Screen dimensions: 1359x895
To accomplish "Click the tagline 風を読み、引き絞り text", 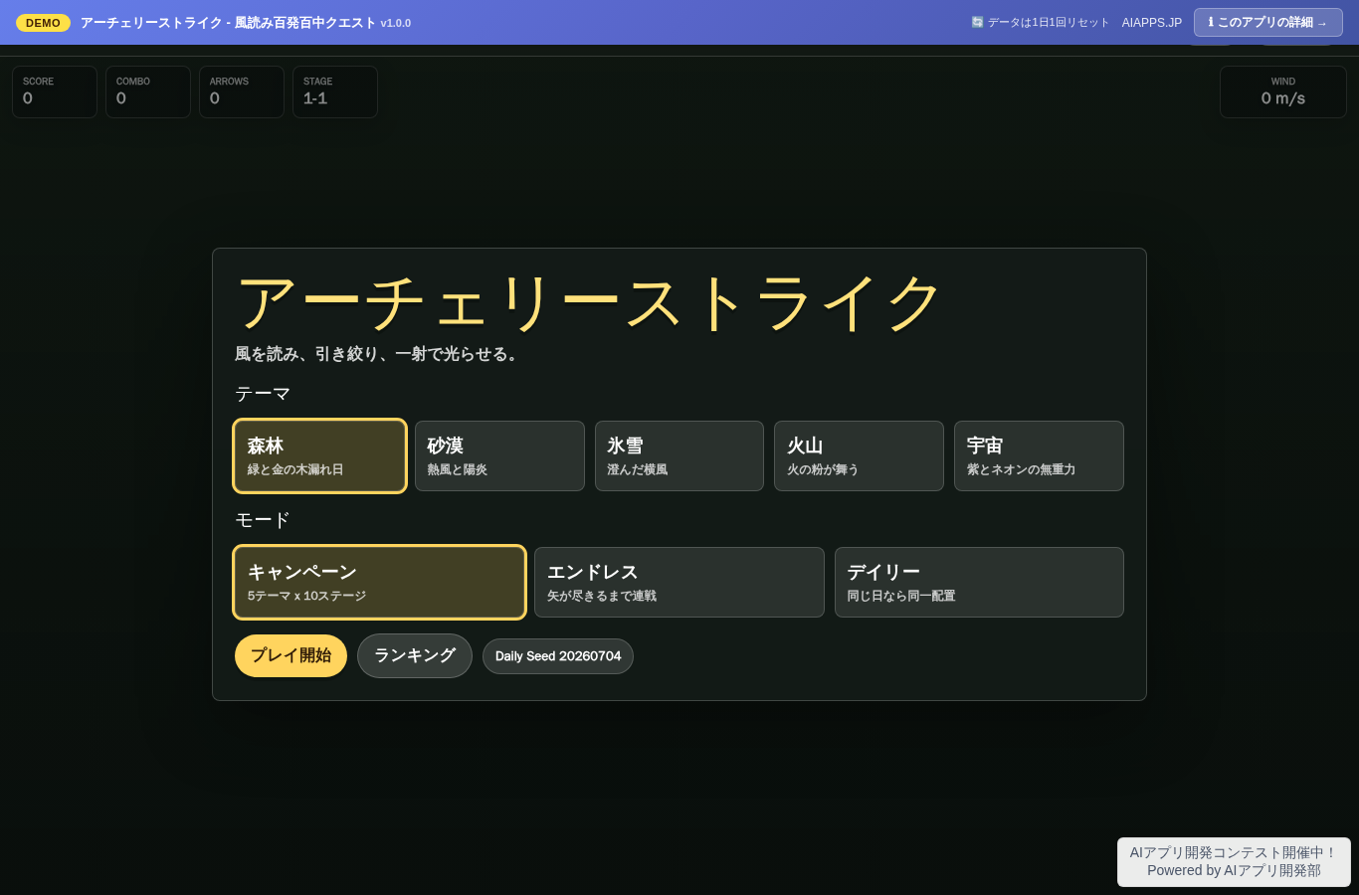I will tap(378, 354).
